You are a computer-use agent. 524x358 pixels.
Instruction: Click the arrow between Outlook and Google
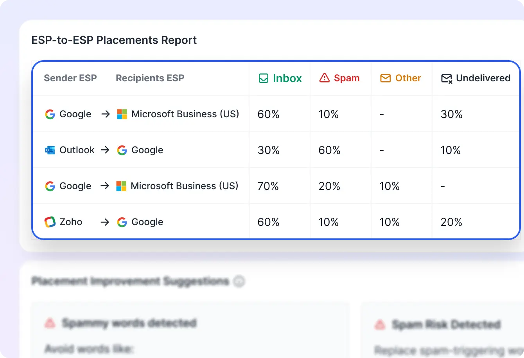(x=104, y=150)
